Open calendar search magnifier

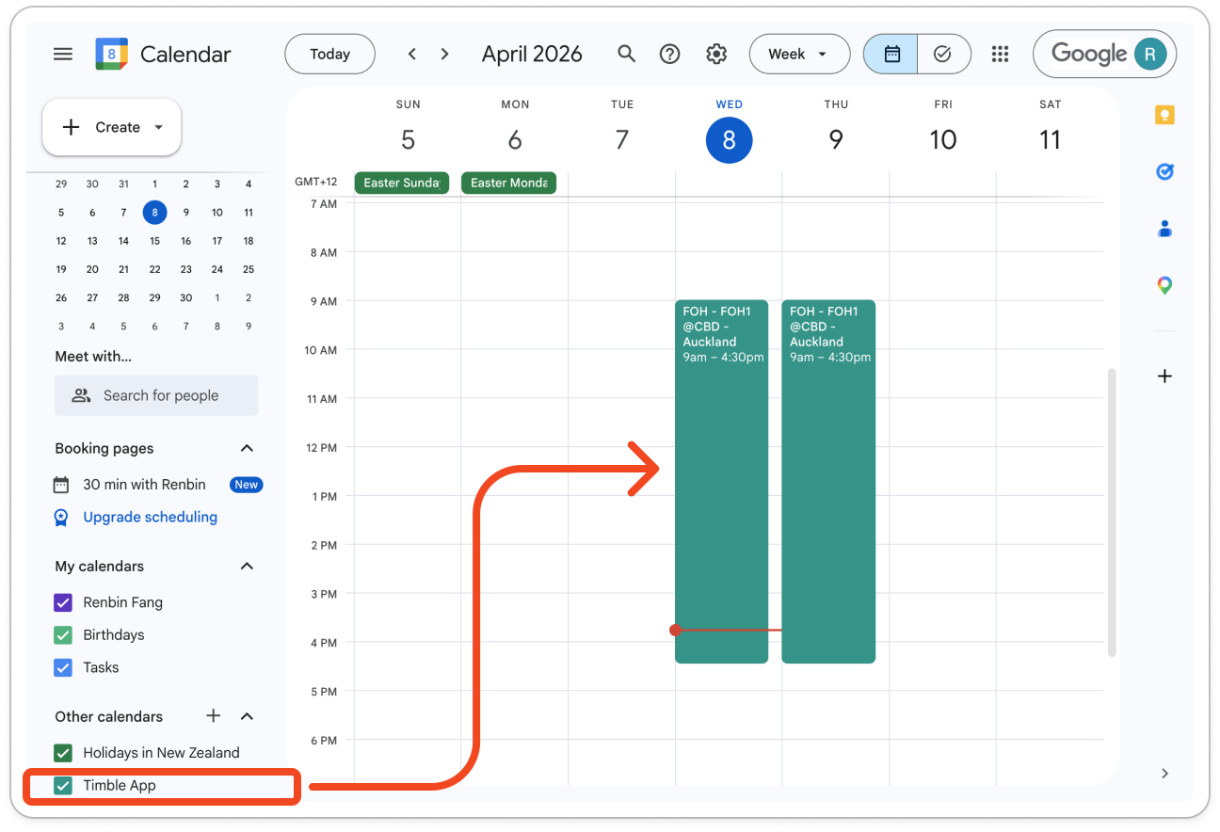626,54
